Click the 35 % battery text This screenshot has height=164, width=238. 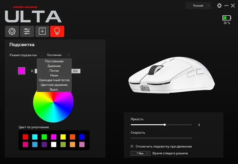coord(227,23)
